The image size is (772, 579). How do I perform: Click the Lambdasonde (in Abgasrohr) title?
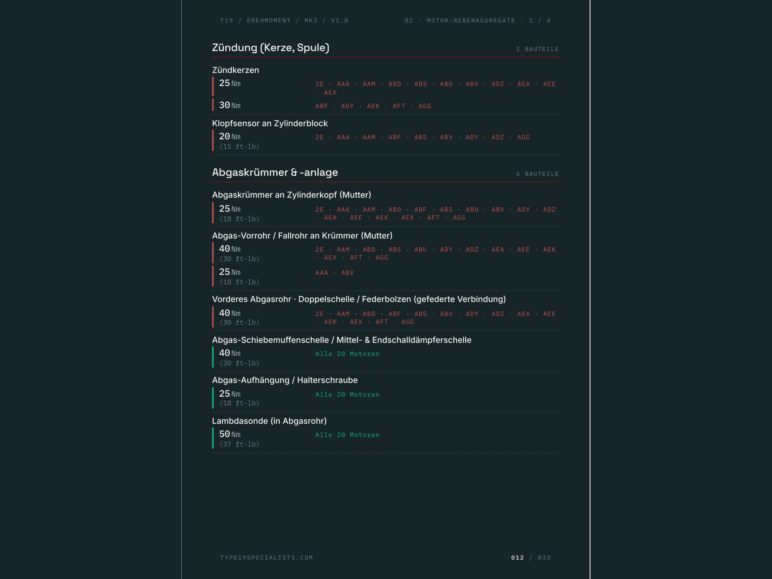(x=269, y=421)
